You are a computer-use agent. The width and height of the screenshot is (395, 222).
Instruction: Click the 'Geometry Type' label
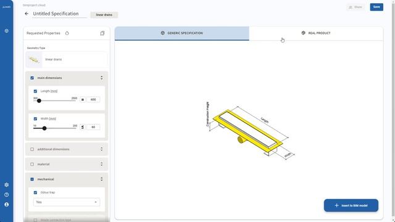36,48
